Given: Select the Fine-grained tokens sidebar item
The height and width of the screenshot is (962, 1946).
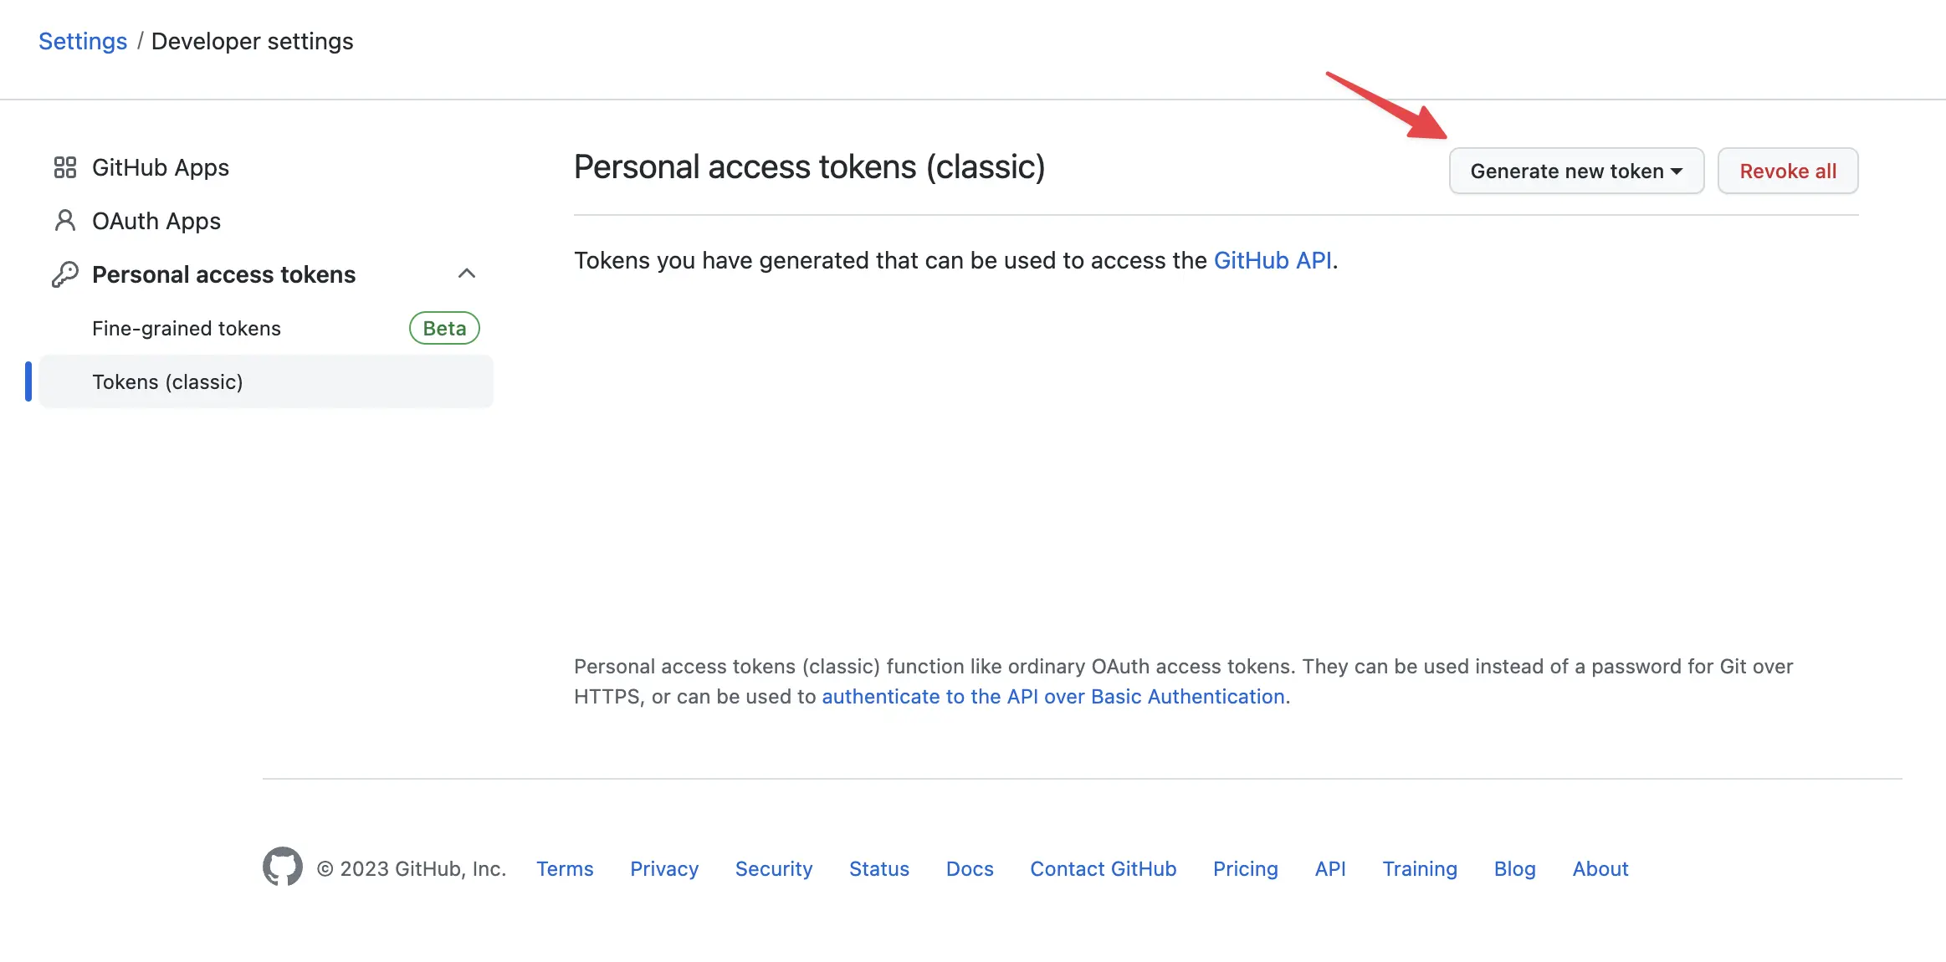Looking at the screenshot, I should coord(187,328).
